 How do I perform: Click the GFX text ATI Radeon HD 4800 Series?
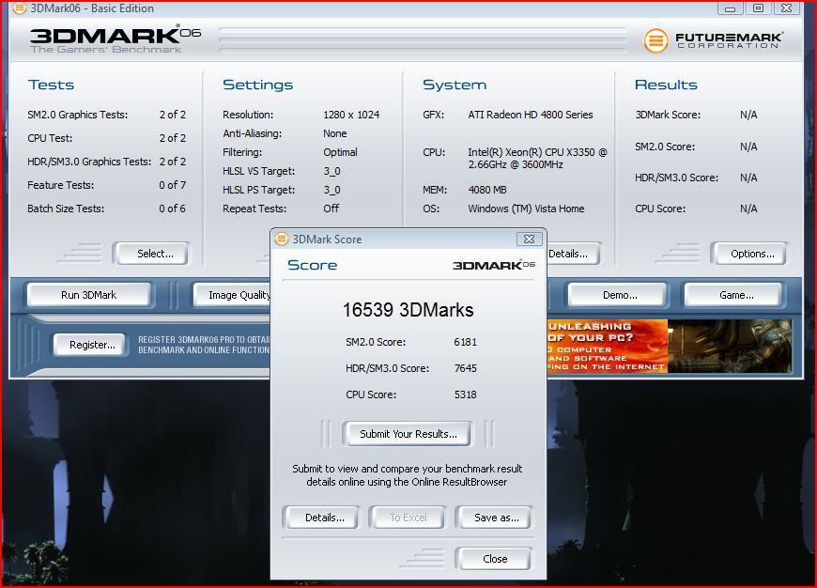(x=531, y=115)
